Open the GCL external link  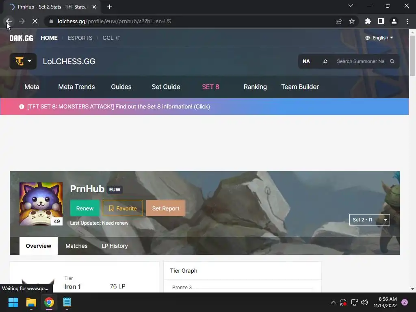tap(111, 38)
